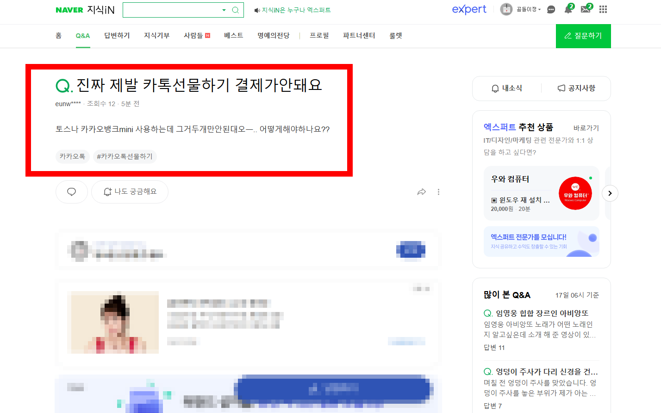This screenshot has width=661, height=413.
Task: Open the 파트너센터 menu item
Action: (359, 36)
